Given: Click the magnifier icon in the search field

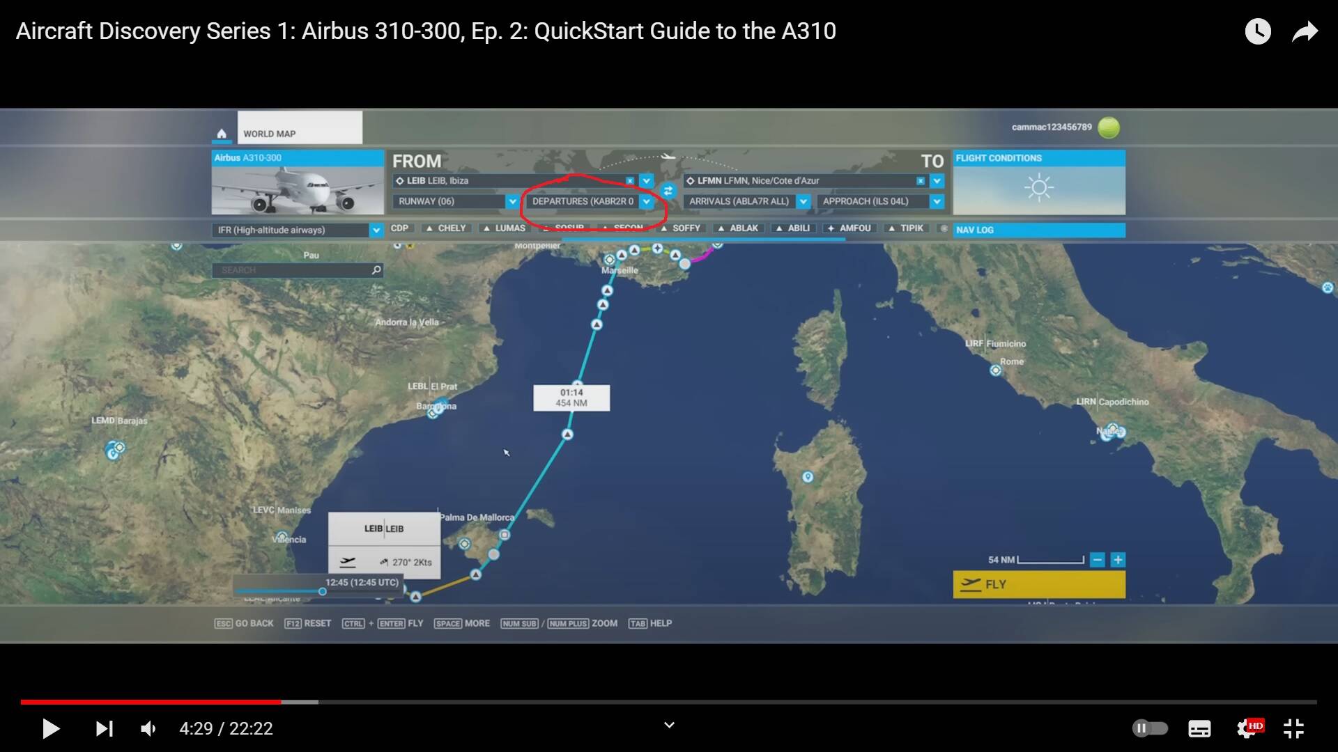Looking at the screenshot, I should pyautogui.click(x=375, y=270).
